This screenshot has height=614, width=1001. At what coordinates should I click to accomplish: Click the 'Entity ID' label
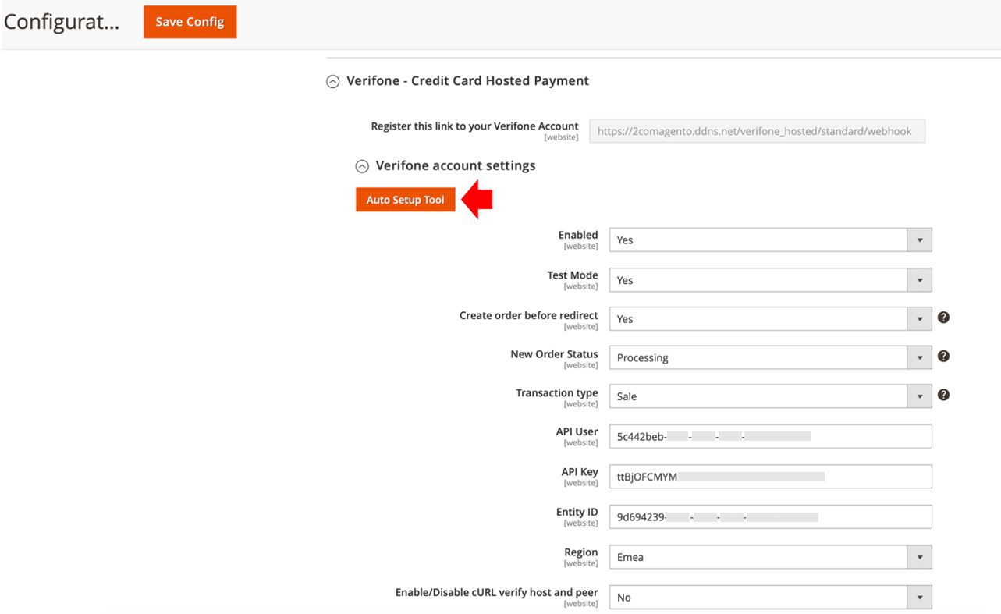pos(577,513)
